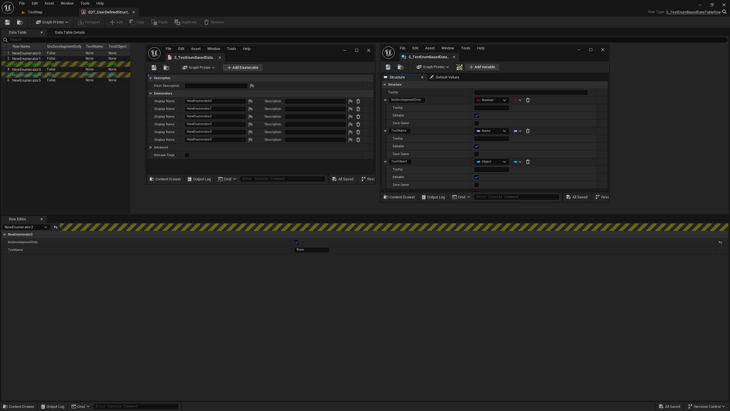Click browse-to-asset icon in enum editor toolbar
730x411 pixels.
pyautogui.click(x=166, y=68)
